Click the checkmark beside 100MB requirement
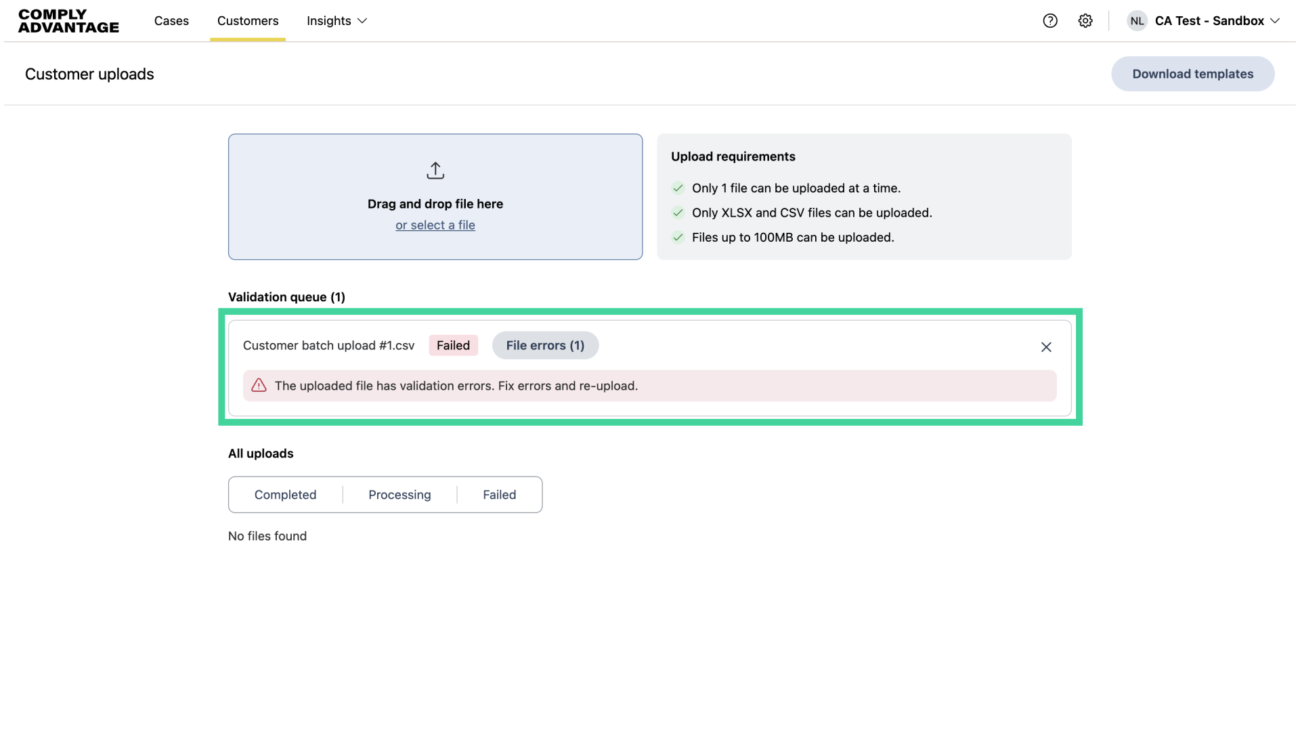Screen dimensions: 1300x731 pos(678,238)
